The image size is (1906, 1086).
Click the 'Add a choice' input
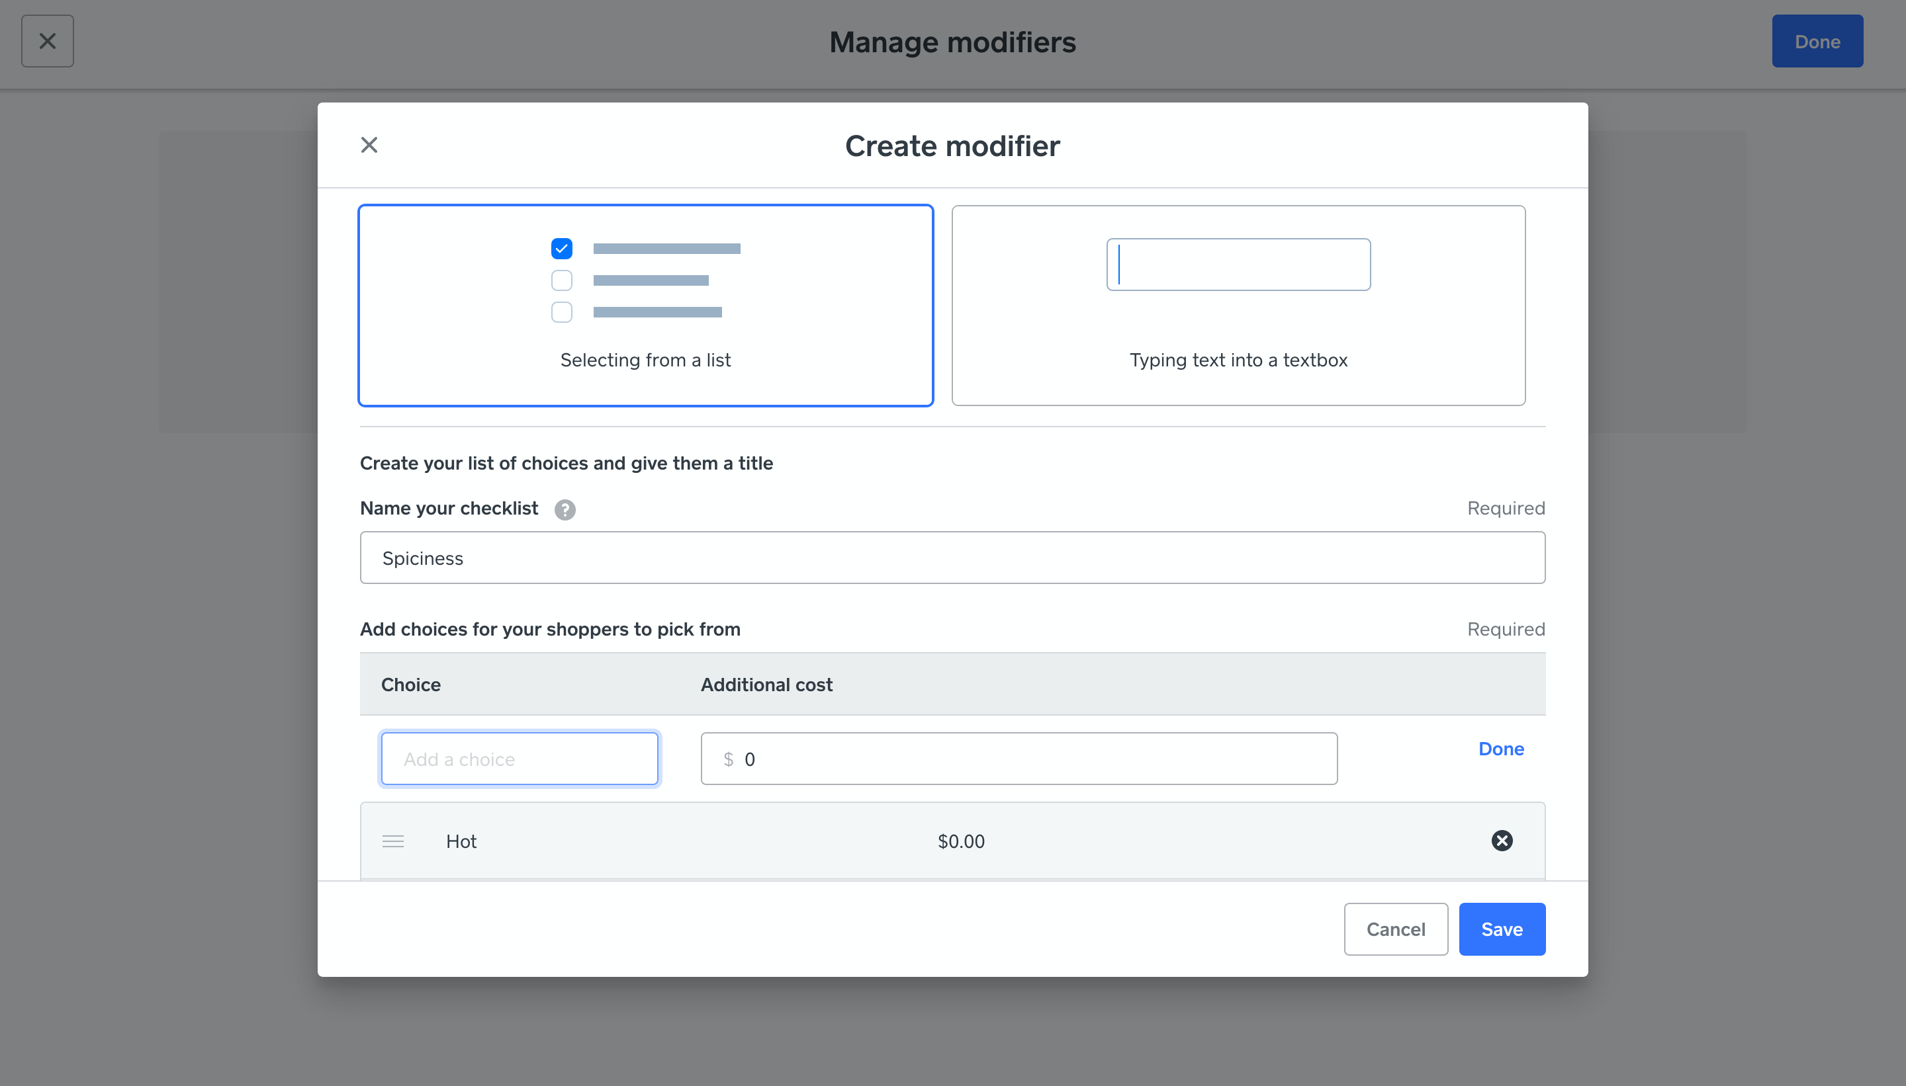[520, 759]
